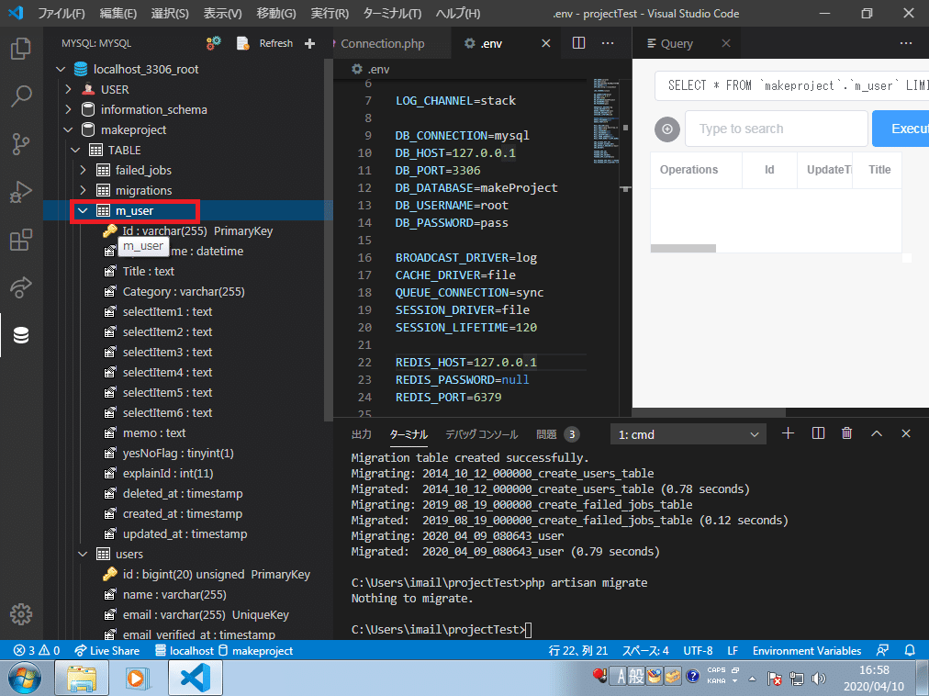
Task: Collapse the TABLE node
Action: pyautogui.click(x=75, y=150)
